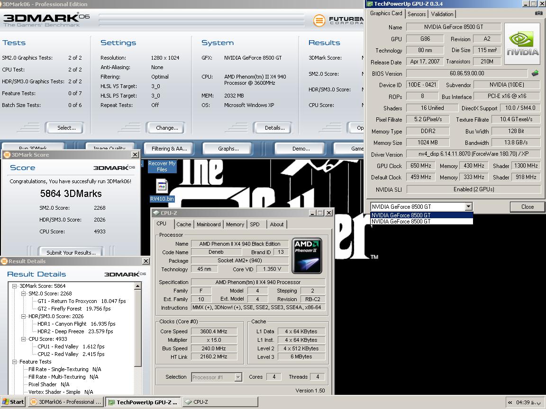546x409 pixels.
Task: Select Pixel Shader N/A row
Action: coord(49,385)
